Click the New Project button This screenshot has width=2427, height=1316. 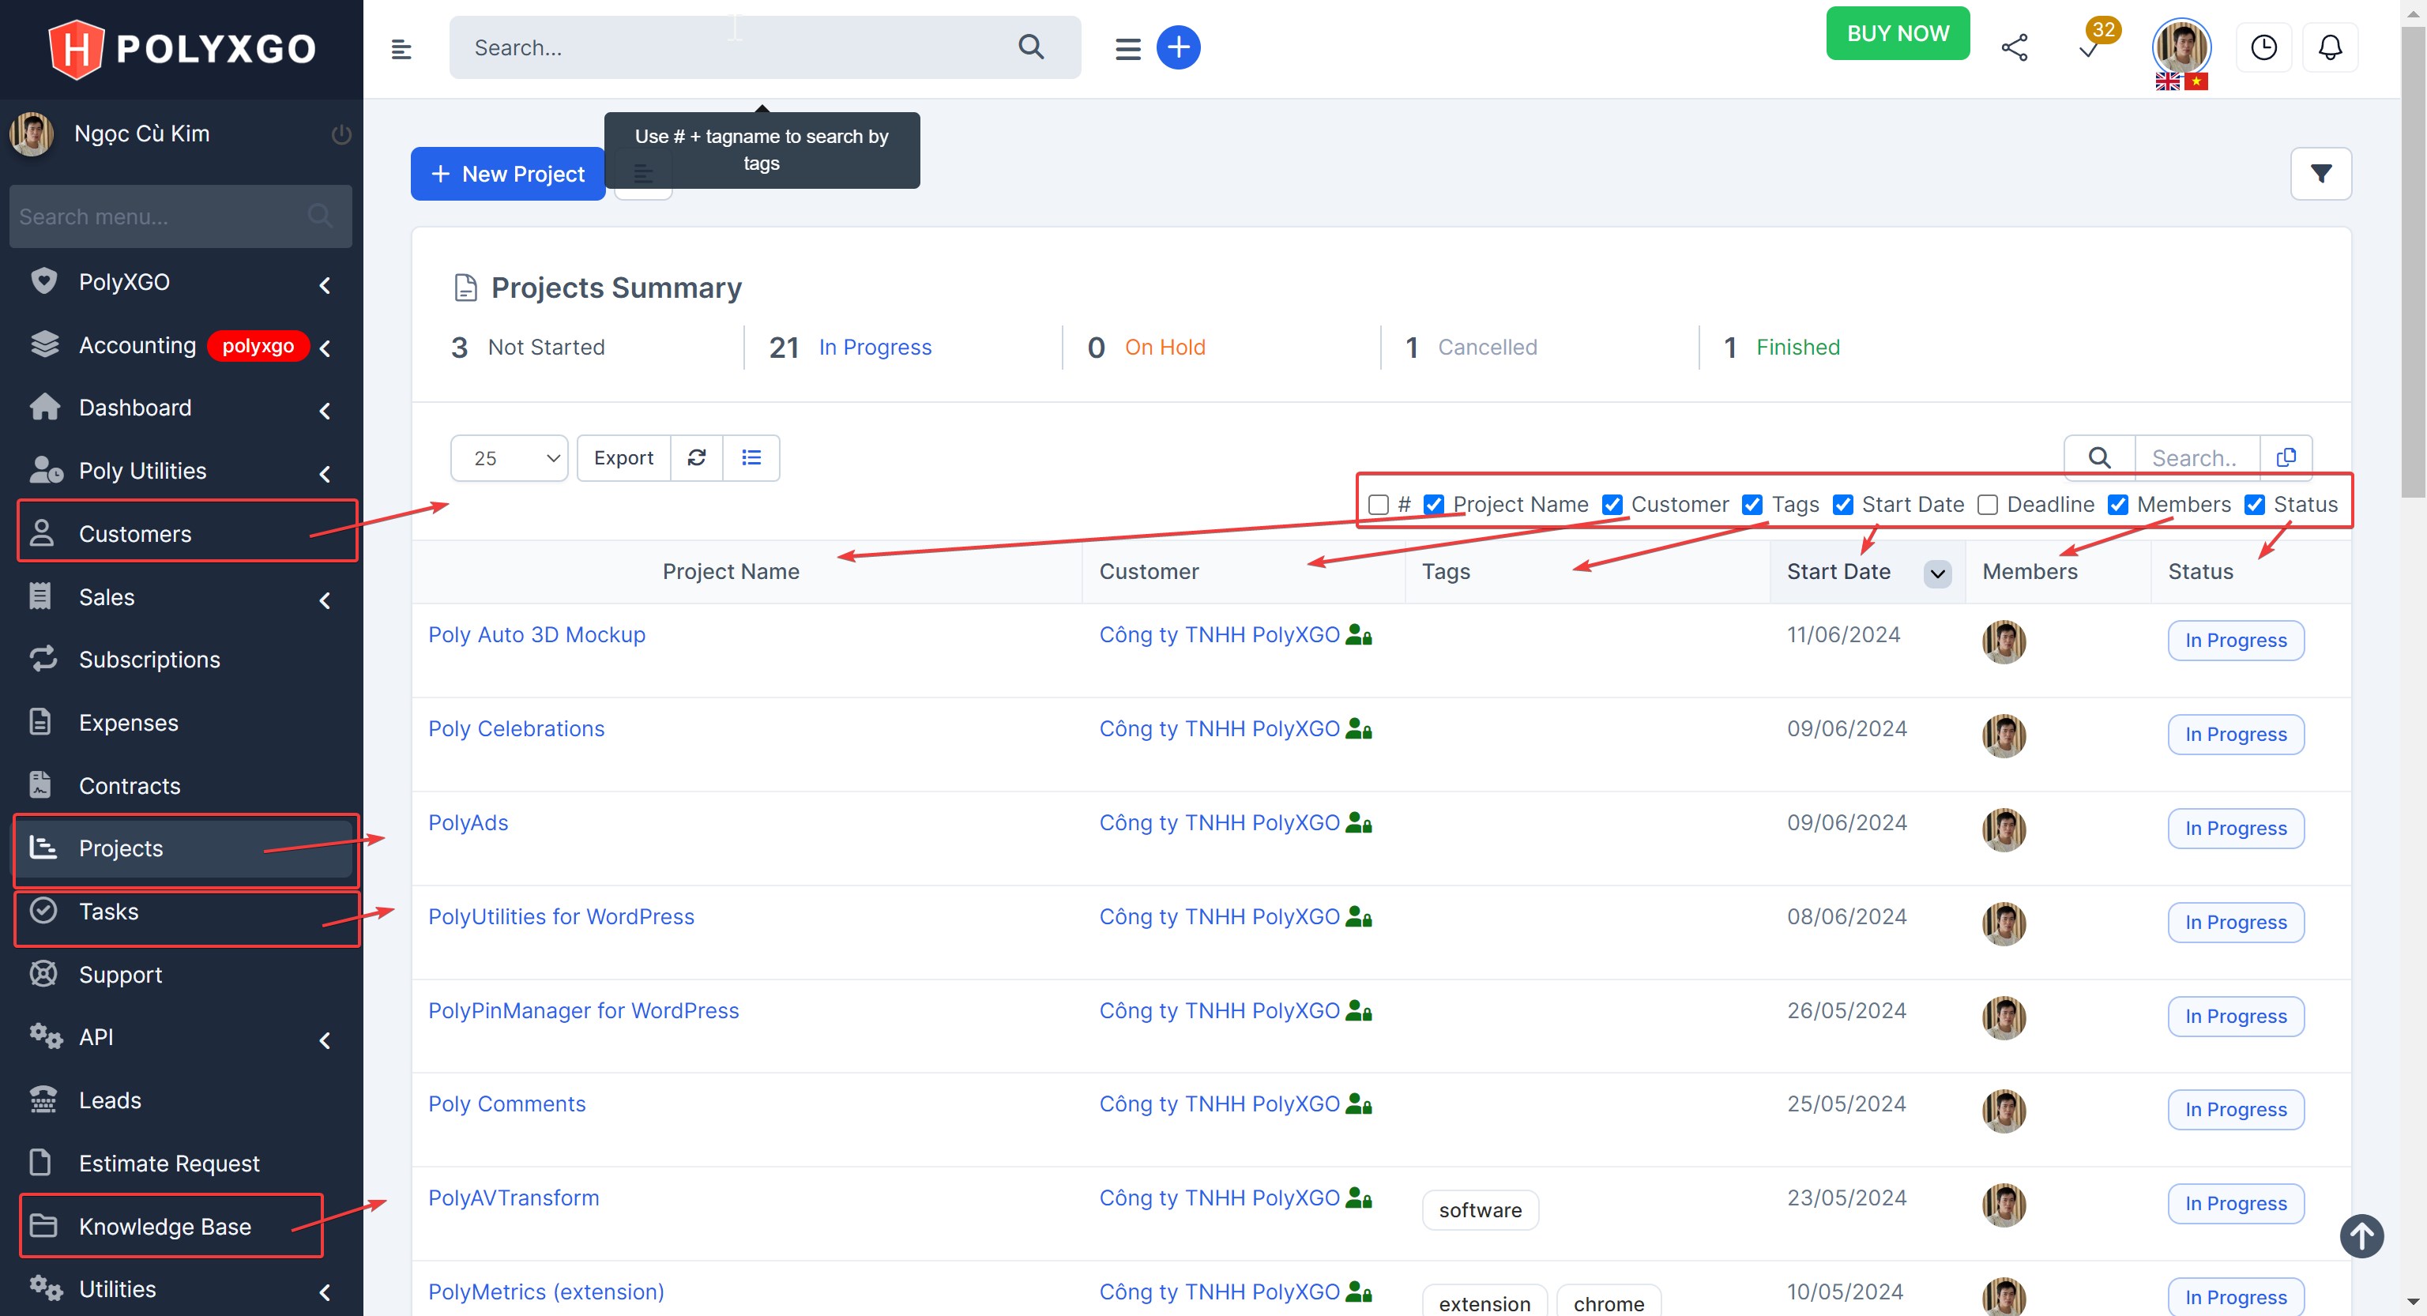(x=508, y=173)
